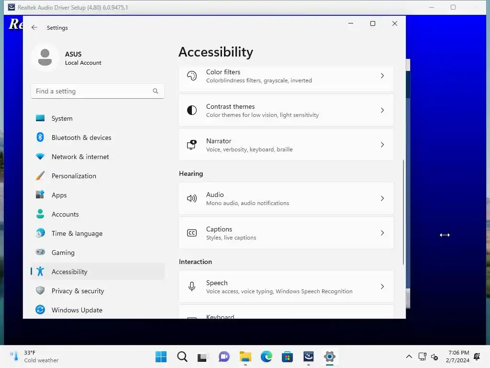Open the Windows Start button on taskbar

(161, 356)
